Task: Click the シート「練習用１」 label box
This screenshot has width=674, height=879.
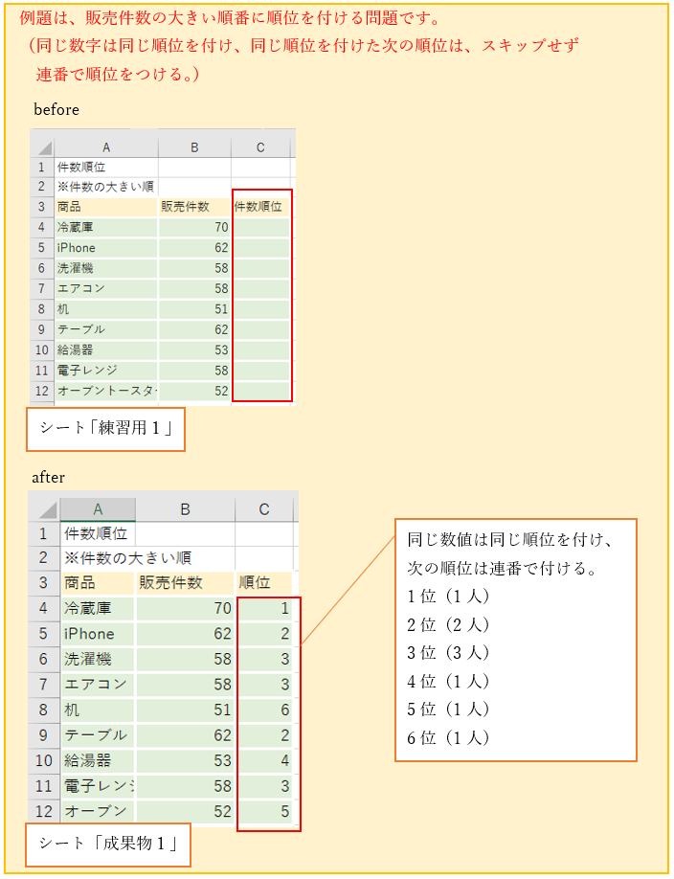Action: tap(105, 428)
